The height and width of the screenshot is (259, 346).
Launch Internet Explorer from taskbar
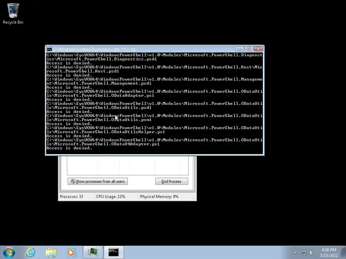coord(30,252)
